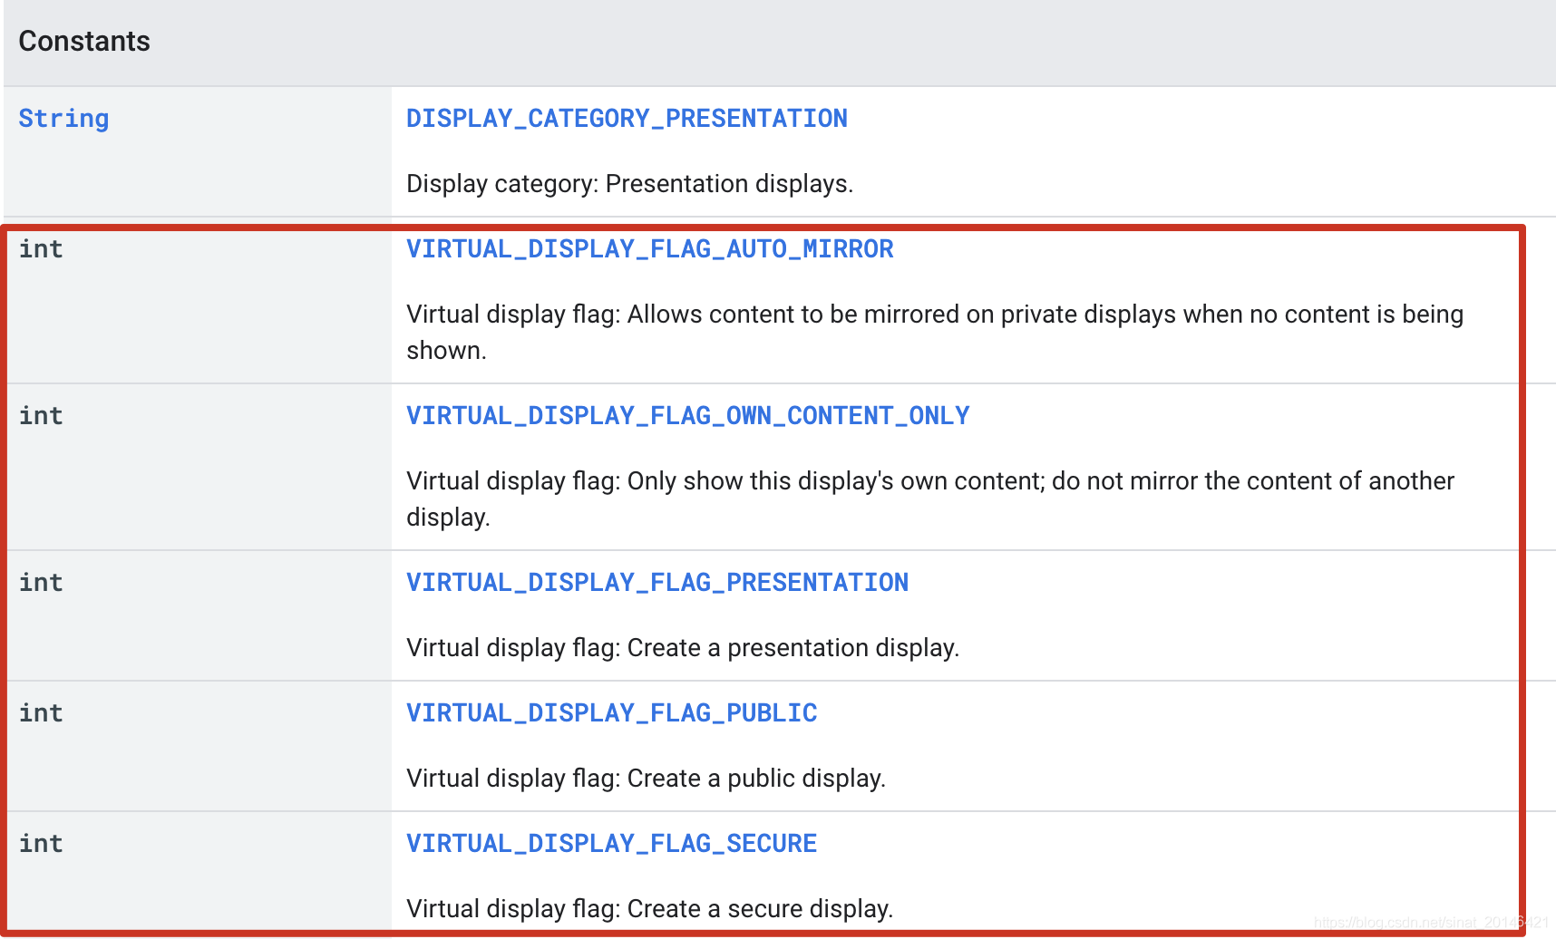
Task: Open VIRTUAL_DISPLAY_FLAG_OWN_CONTENT_ONLY link
Action: point(687,416)
